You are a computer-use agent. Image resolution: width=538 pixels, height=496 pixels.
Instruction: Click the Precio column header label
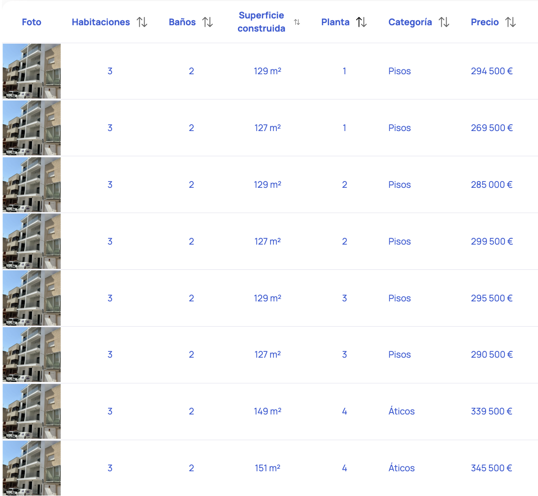pos(485,22)
